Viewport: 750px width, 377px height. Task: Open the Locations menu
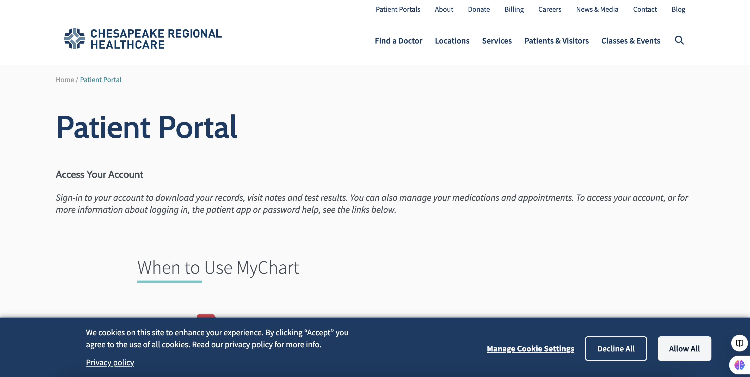[x=452, y=41]
